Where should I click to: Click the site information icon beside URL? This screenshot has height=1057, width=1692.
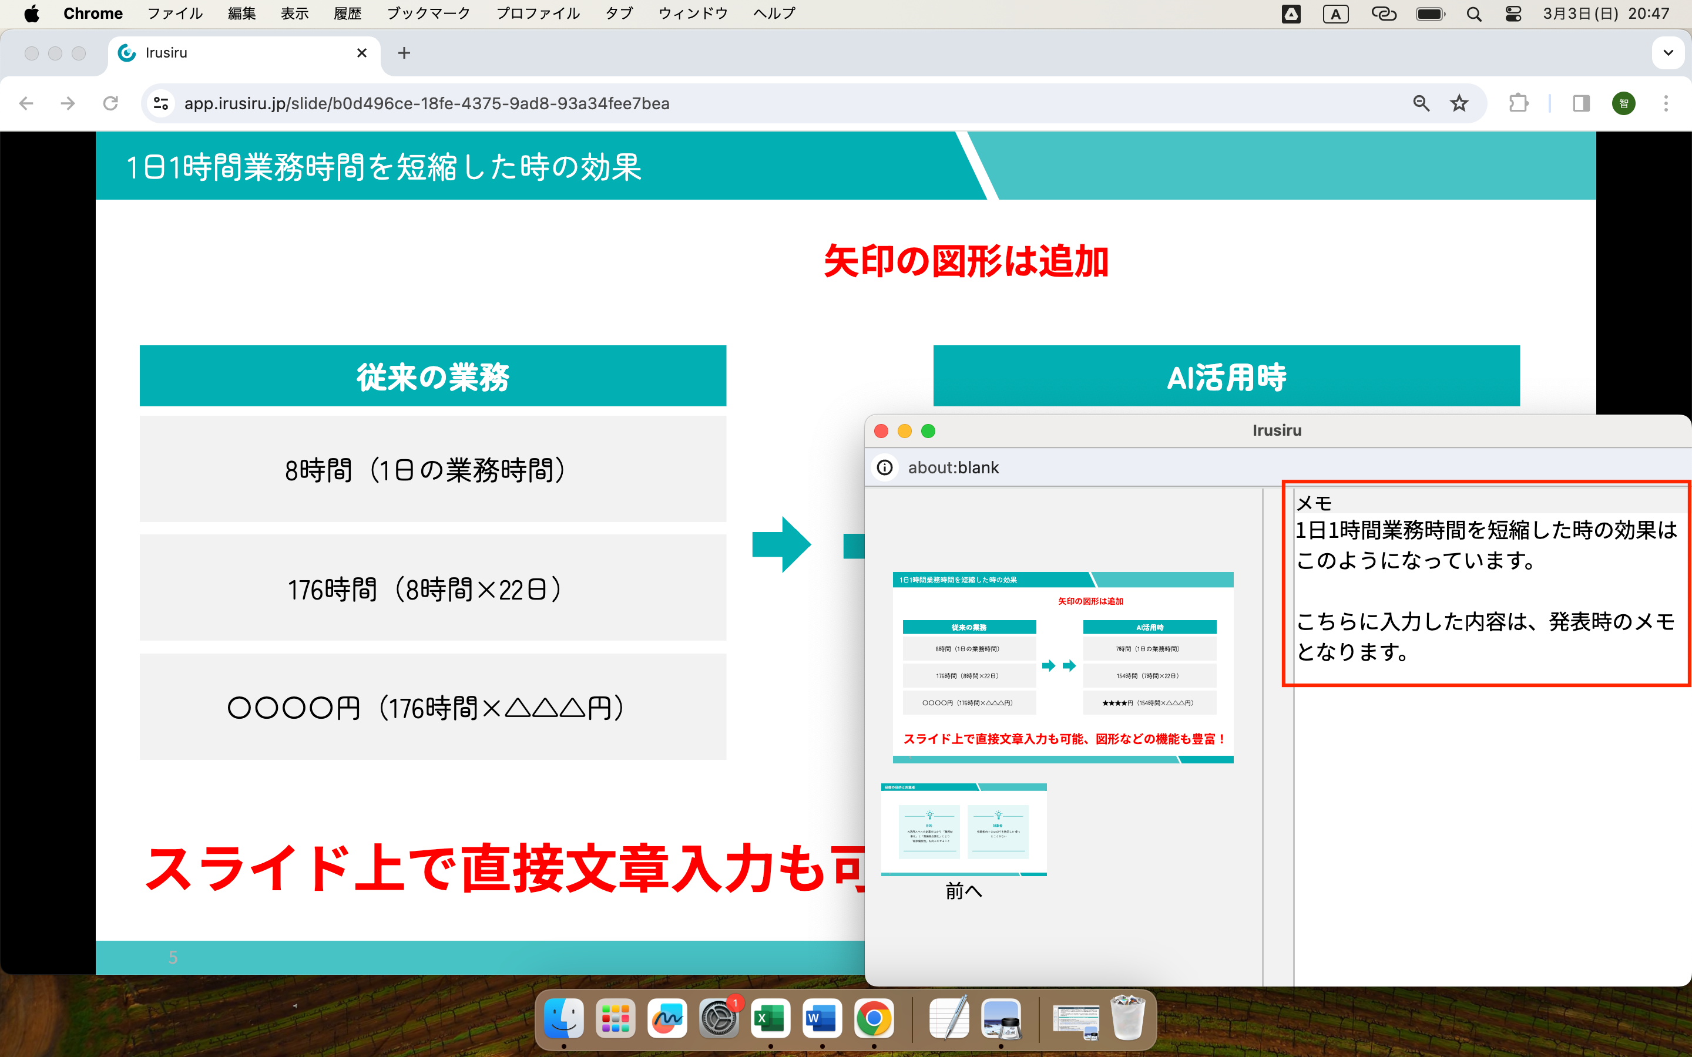[162, 103]
